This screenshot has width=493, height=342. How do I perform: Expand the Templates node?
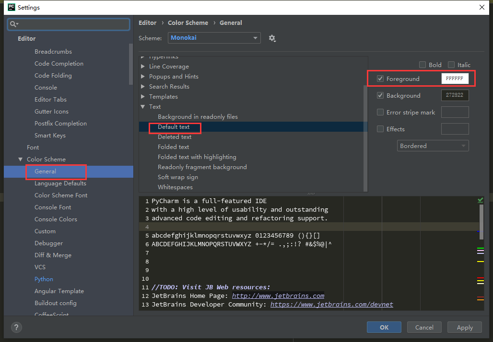(143, 96)
